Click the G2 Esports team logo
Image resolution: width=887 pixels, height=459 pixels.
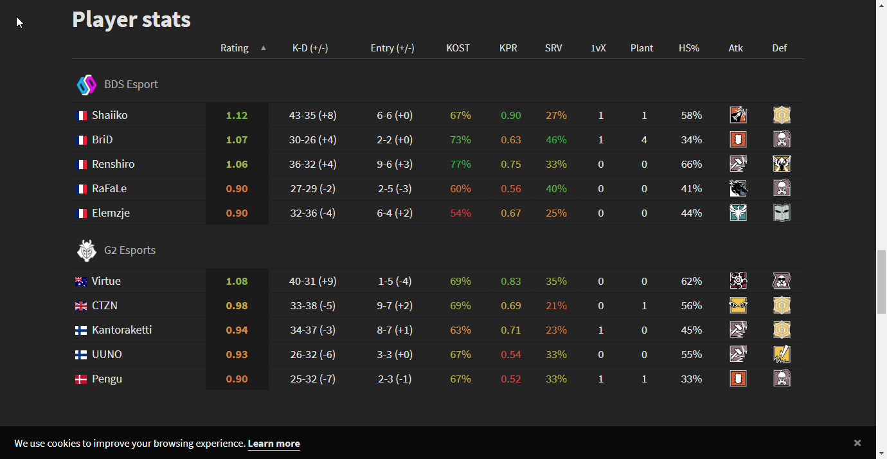86,251
